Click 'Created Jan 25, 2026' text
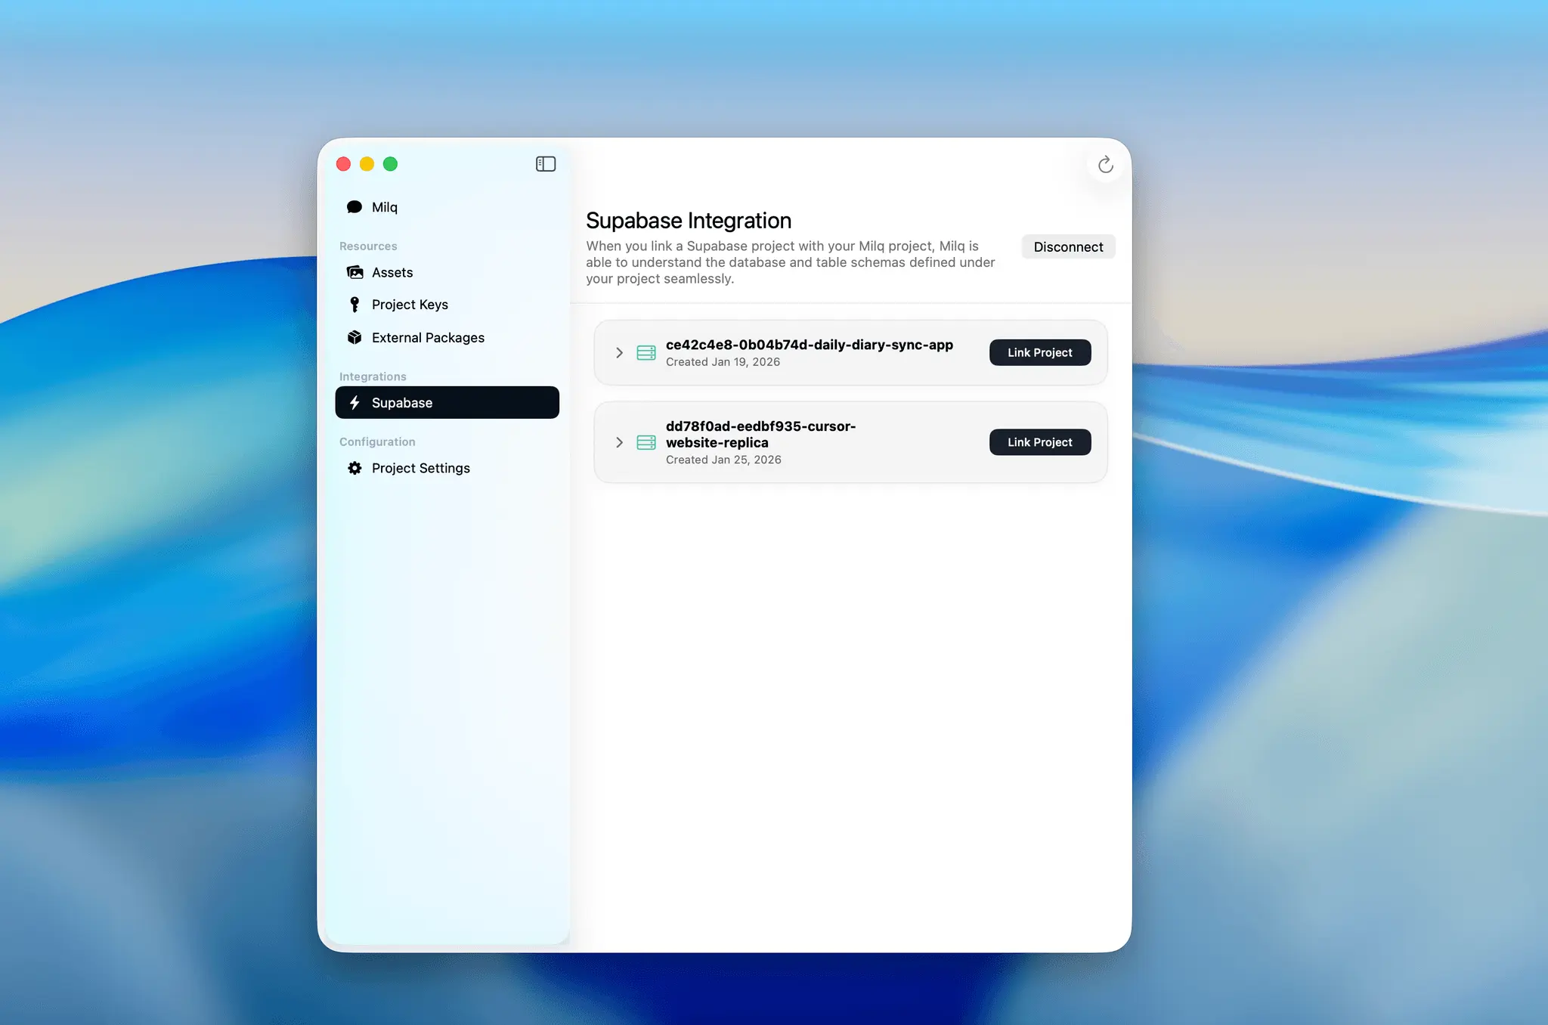Viewport: 1548px width, 1025px height. (723, 460)
